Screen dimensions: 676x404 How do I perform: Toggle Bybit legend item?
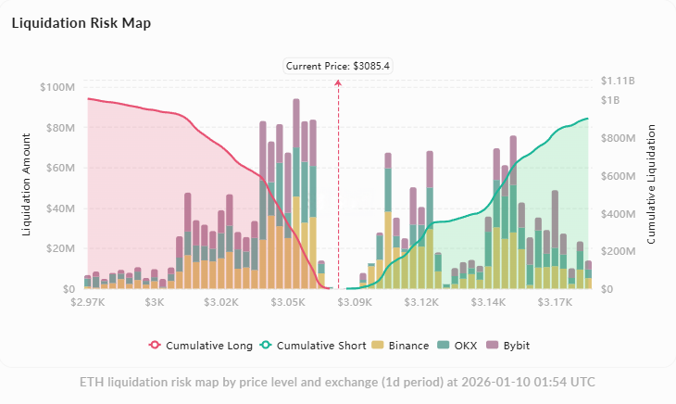point(519,346)
